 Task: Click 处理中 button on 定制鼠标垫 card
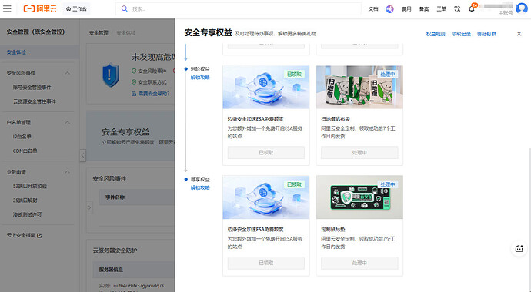[x=359, y=263]
